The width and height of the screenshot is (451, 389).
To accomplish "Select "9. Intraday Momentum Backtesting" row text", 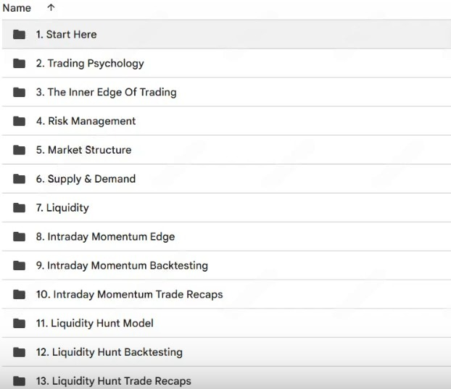I will pyautogui.click(x=122, y=266).
